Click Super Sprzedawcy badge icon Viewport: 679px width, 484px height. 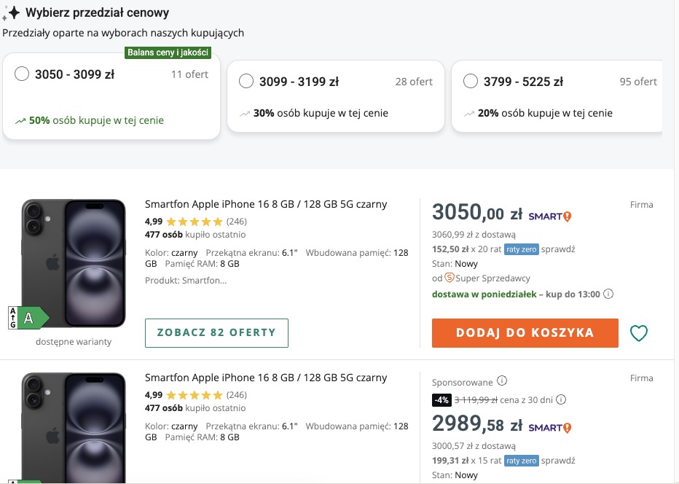tap(450, 278)
